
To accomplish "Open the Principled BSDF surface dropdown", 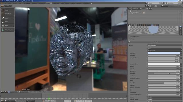I will click(x=165, y=45).
